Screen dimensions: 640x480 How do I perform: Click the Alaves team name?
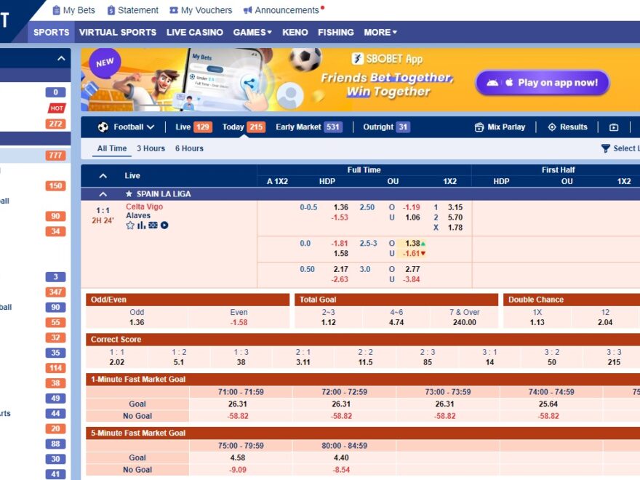[x=138, y=215]
